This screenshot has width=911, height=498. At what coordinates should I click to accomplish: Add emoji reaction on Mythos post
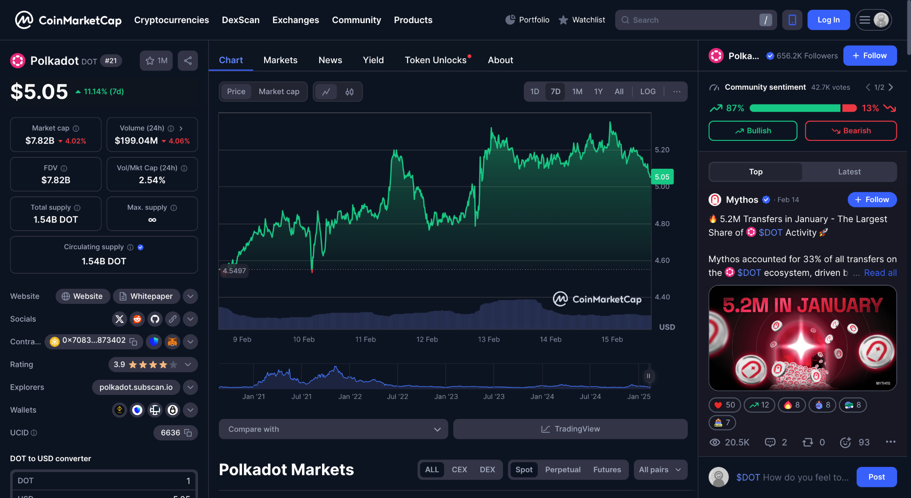click(845, 442)
